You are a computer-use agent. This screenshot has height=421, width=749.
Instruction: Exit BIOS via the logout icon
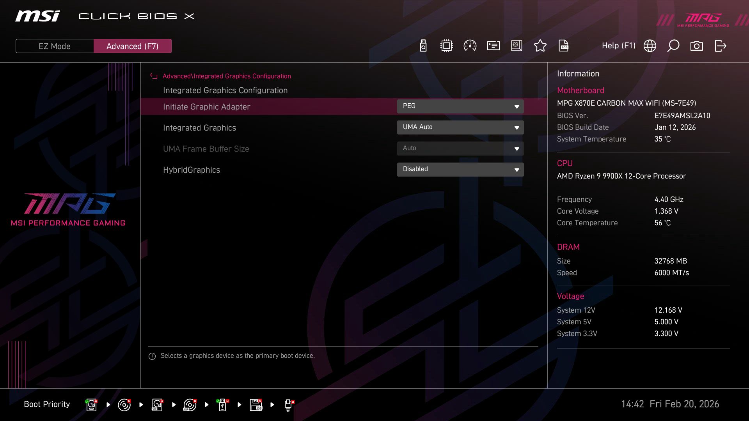click(720, 46)
